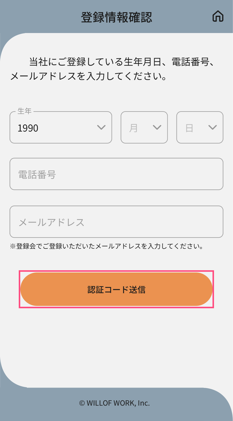This screenshot has height=421, width=233.
Task: Tap the home icon in header
Action: (218, 16)
